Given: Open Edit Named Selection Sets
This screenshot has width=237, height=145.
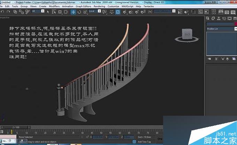Looking at the screenshot, I should [x=150, y=12].
